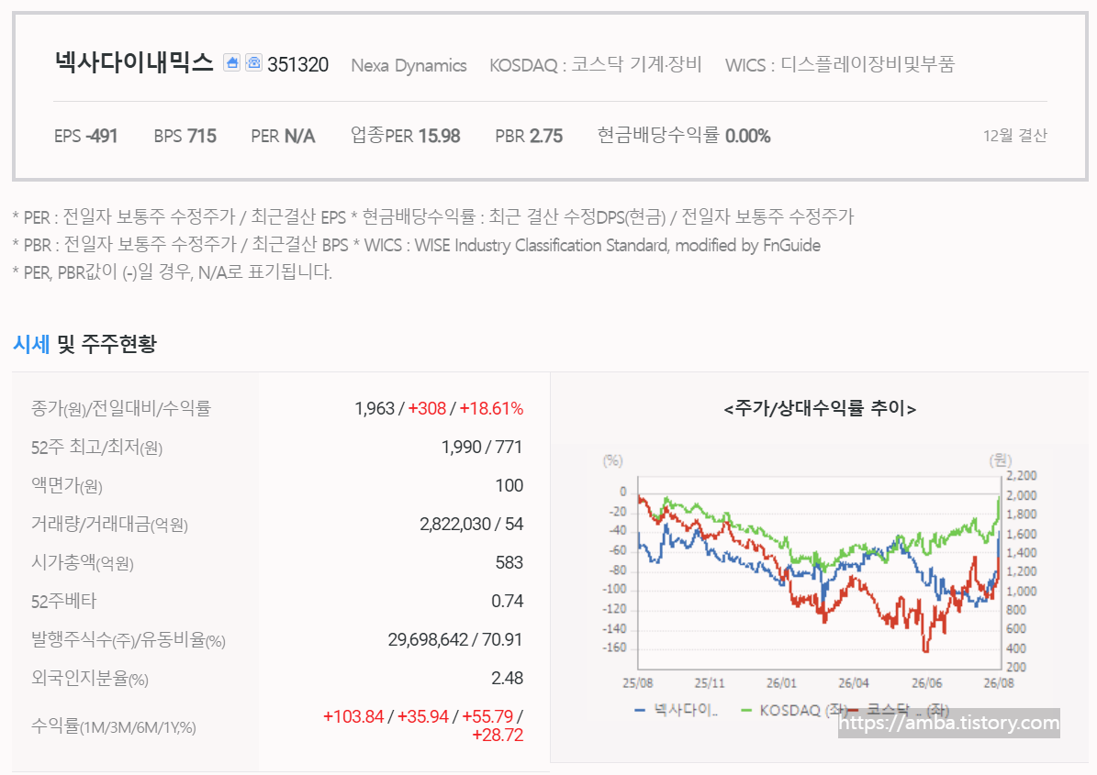Click 현금배당수익률 0.00% value
The width and height of the screenshot is (1097, 775).
coord(684,135)
